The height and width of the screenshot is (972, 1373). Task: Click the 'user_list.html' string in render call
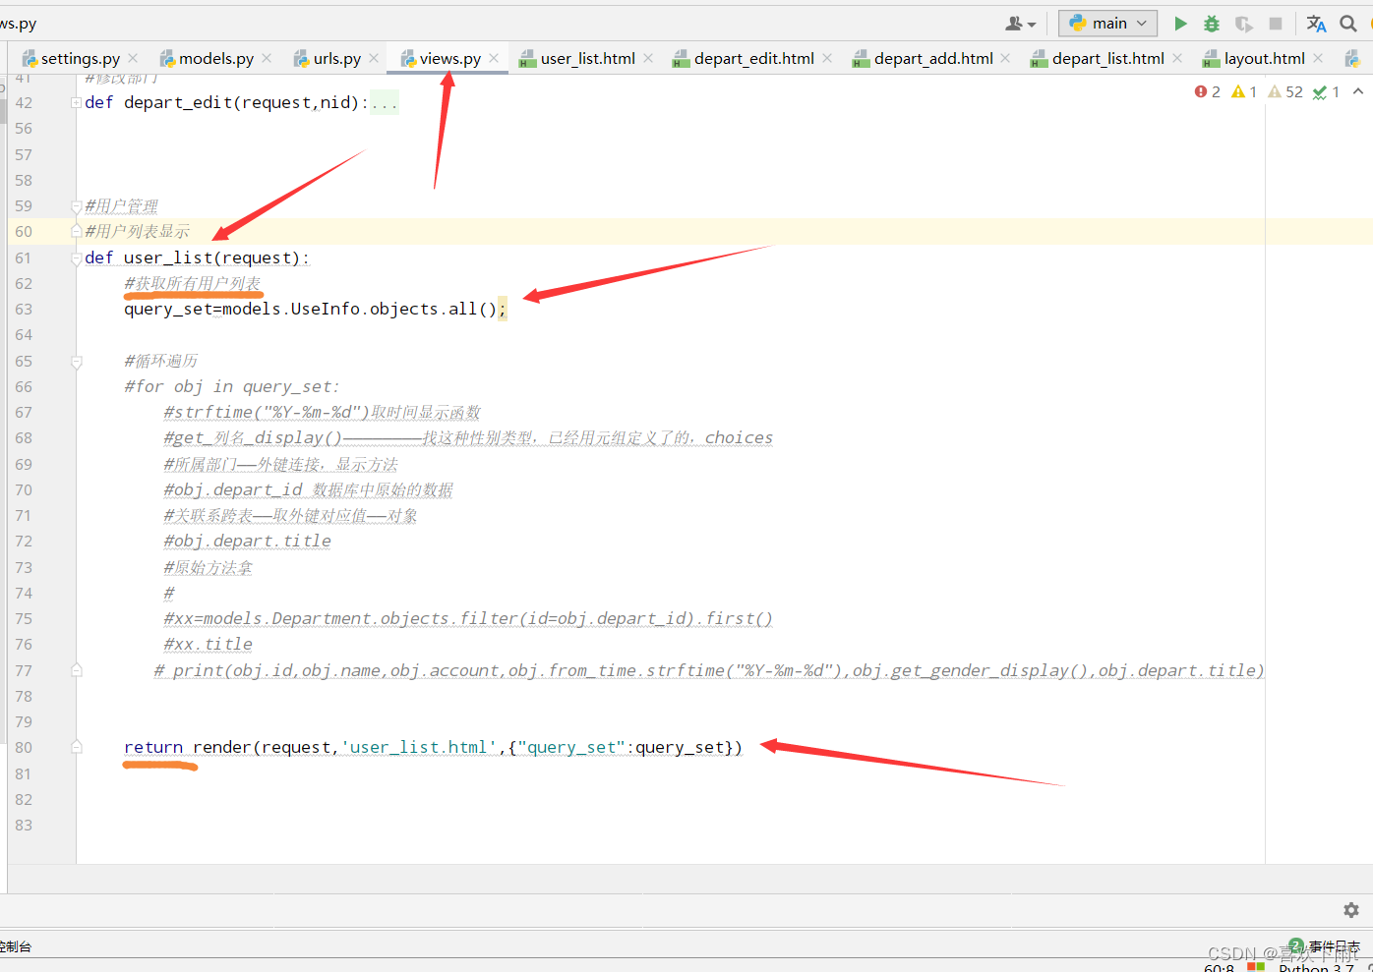[419, 747]
